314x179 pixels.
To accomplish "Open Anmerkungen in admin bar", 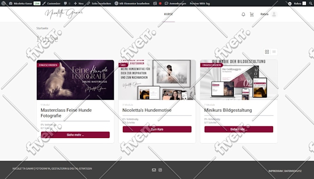I will tap(175, 3).
